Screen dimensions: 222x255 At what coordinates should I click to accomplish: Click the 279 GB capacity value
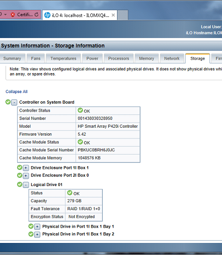pyautogui.click(x=74, y=201)
